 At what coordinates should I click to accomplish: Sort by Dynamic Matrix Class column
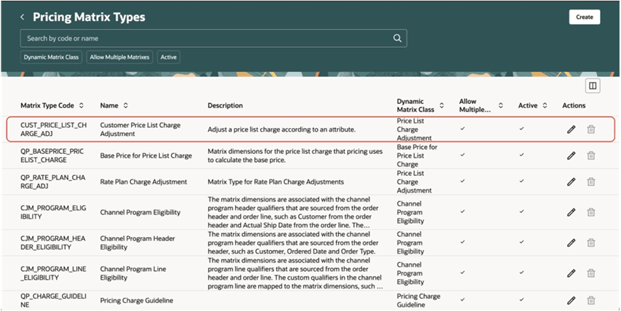tap(441, 105)
